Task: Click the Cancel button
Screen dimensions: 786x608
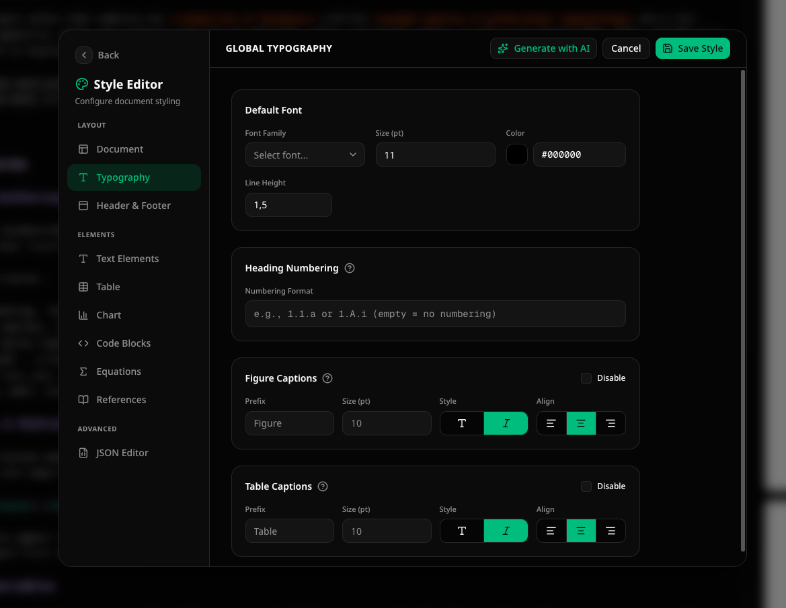Action: 626,48
